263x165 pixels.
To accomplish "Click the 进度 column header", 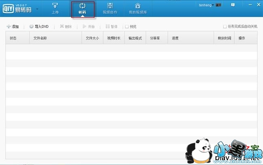I will [191, 38].
